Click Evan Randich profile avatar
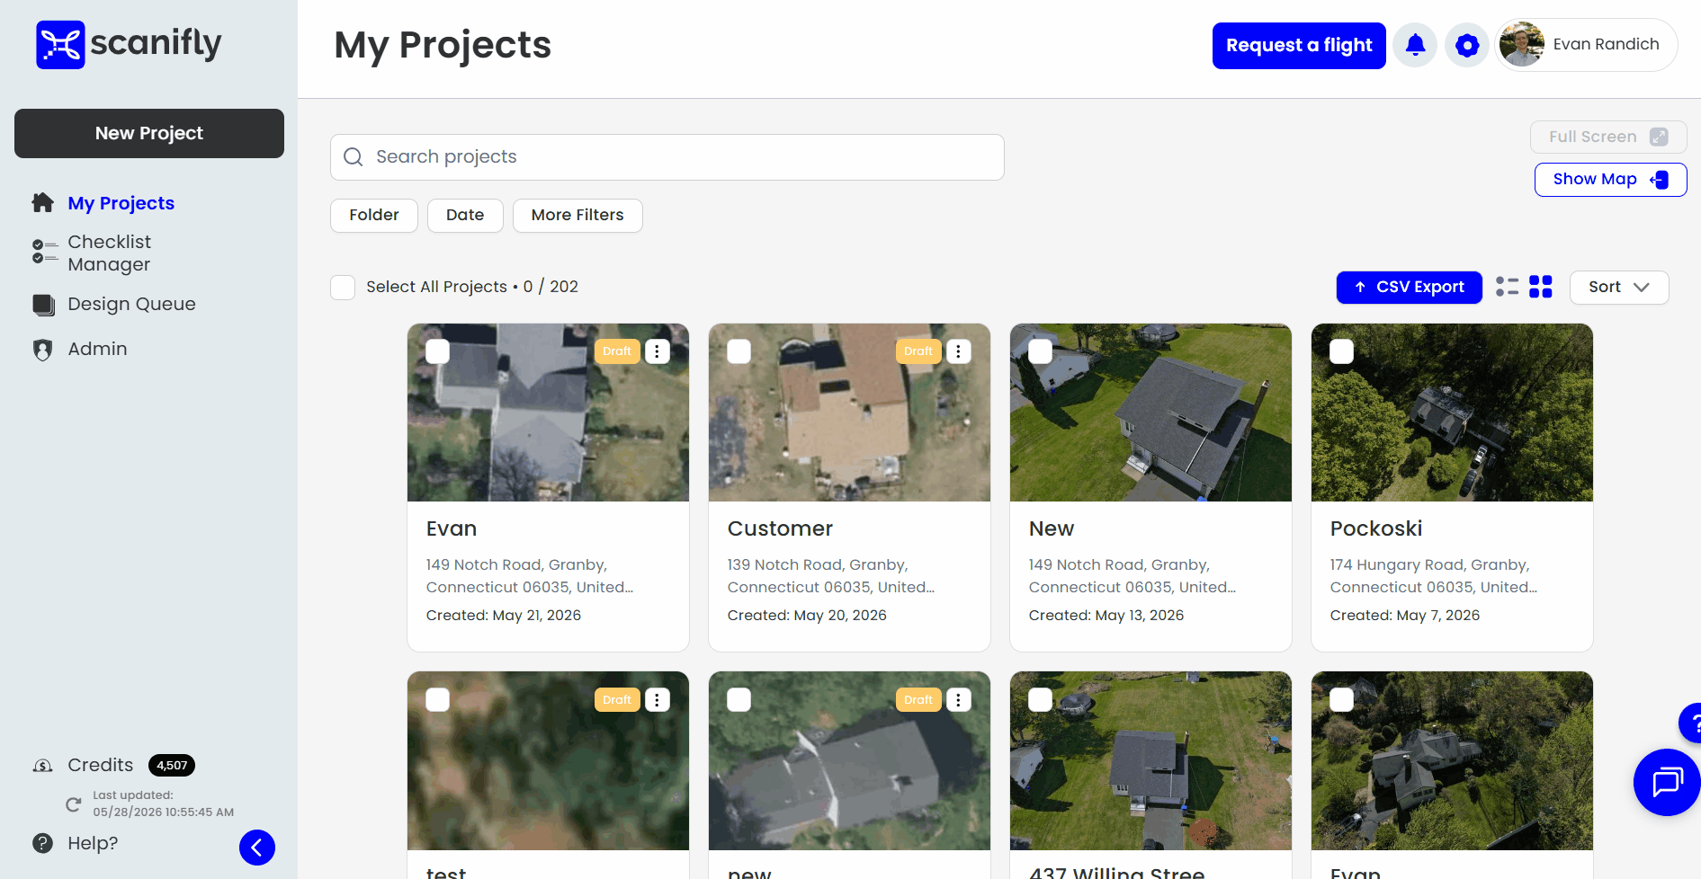This screenshot has height=879, width=1701. pyautogui.click(x=1522, y=44)
